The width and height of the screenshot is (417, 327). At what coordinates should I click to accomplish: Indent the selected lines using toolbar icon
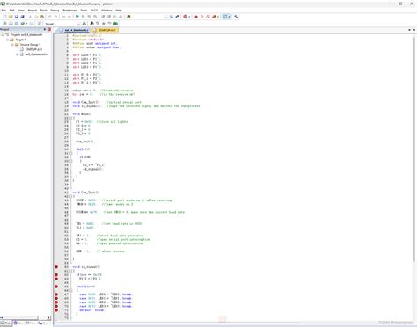click(x=103, y=17)
